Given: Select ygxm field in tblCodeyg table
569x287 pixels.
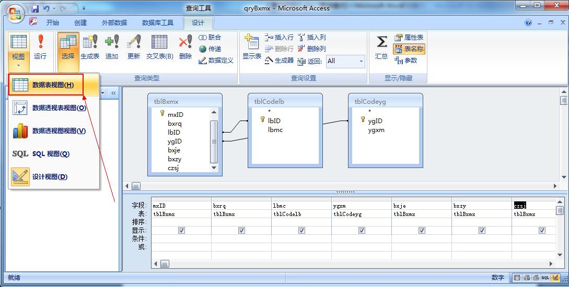Looking at the screenshot, I should point(376,130).
